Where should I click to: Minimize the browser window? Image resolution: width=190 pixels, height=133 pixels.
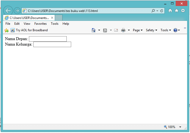(x=165, y=4)
